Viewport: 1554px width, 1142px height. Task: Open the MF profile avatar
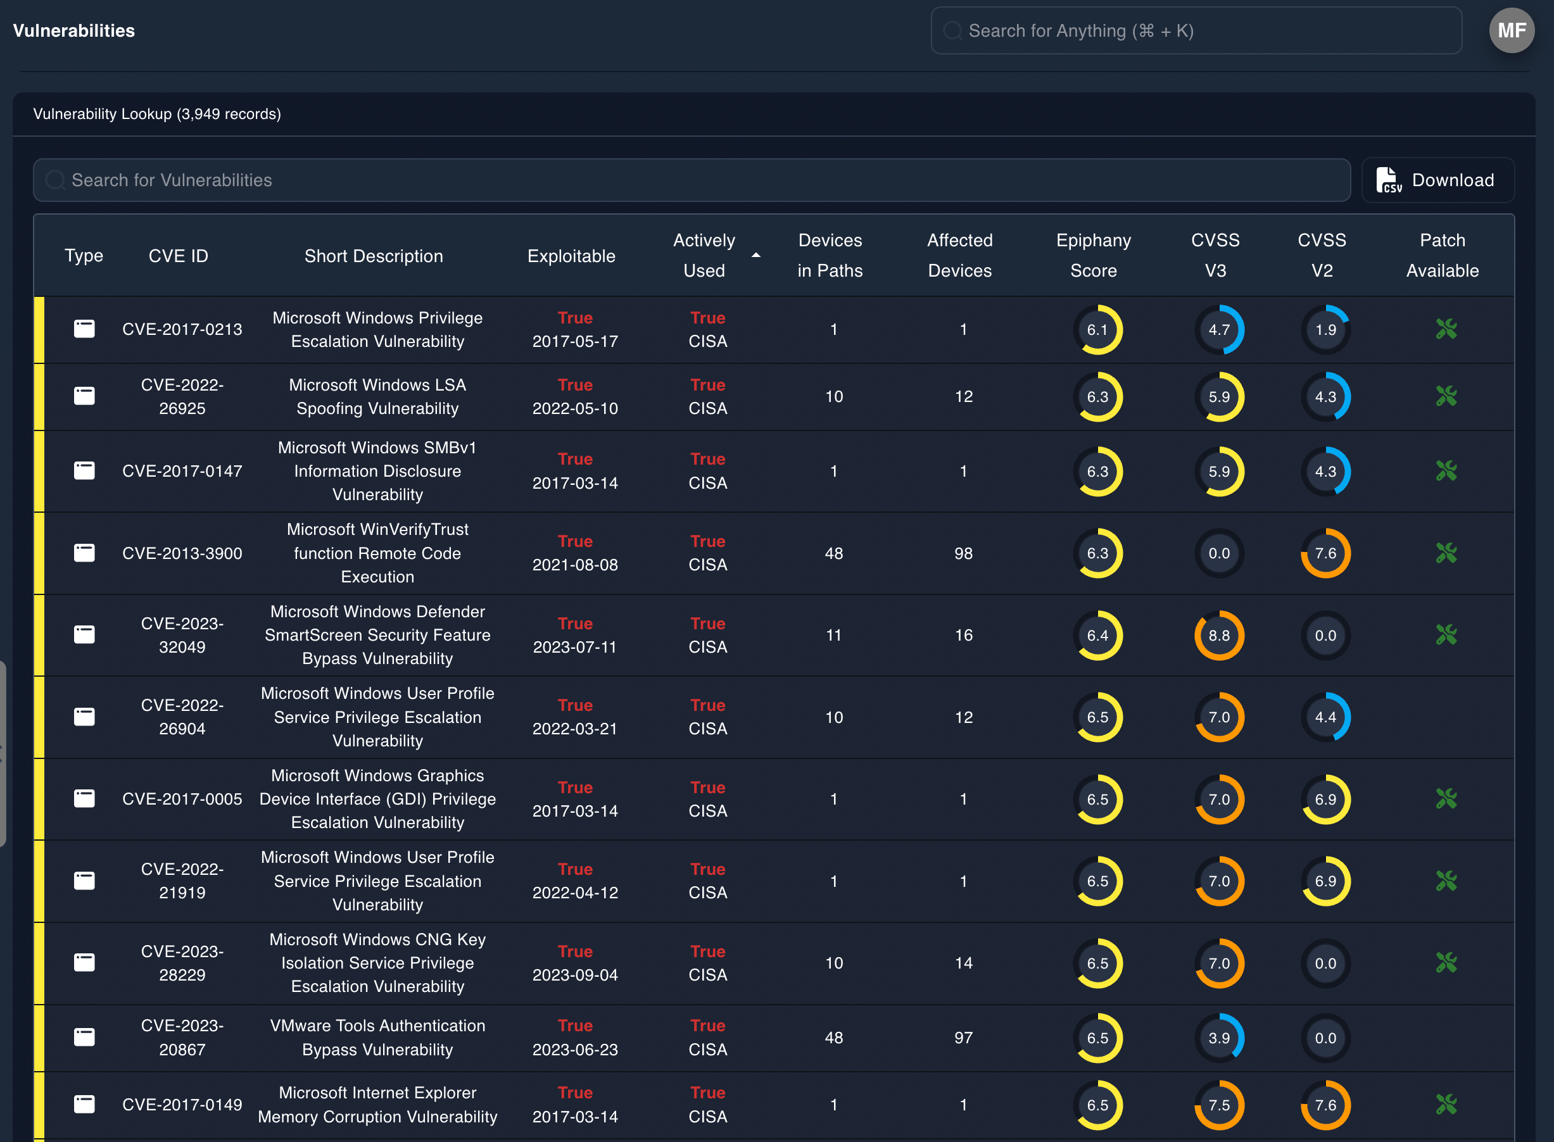pos(1512,30)
